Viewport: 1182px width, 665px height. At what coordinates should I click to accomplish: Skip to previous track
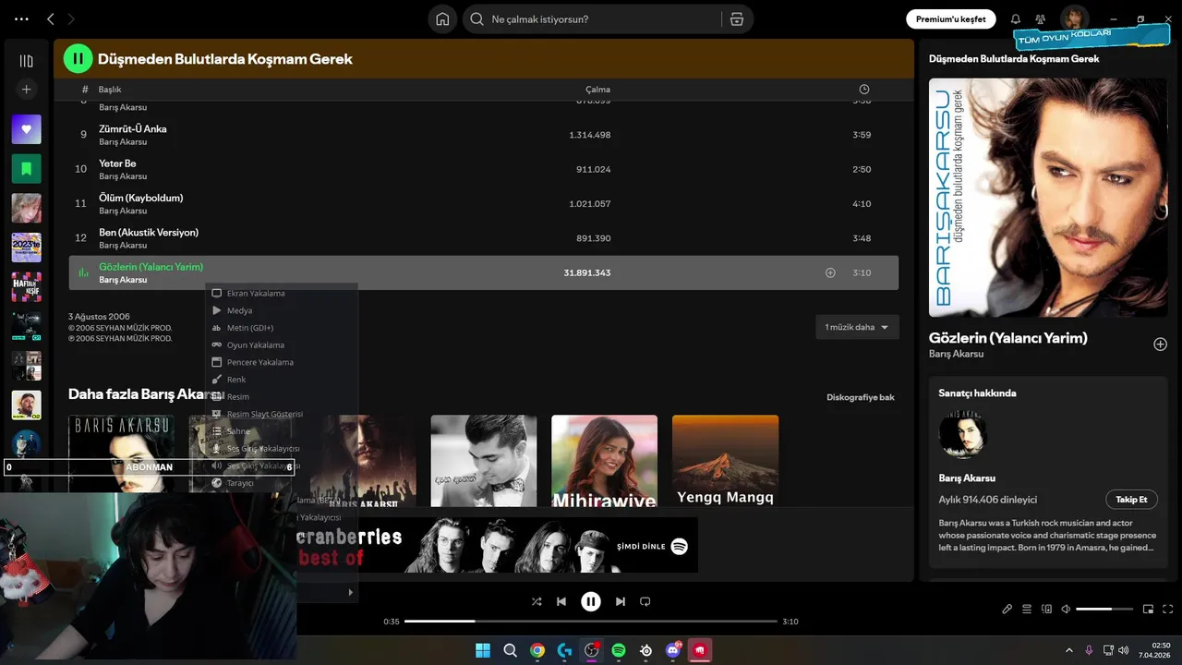pos(561,601)
